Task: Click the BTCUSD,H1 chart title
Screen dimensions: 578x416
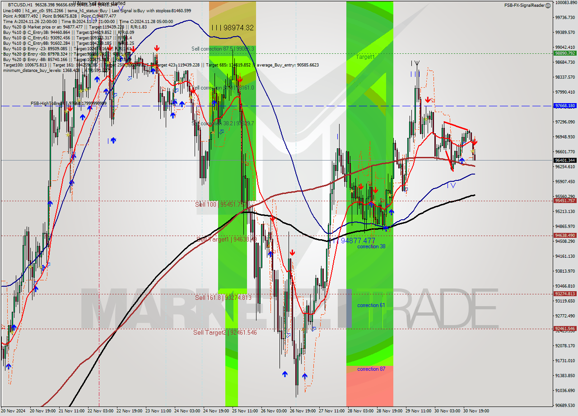Action: (20, 4)
